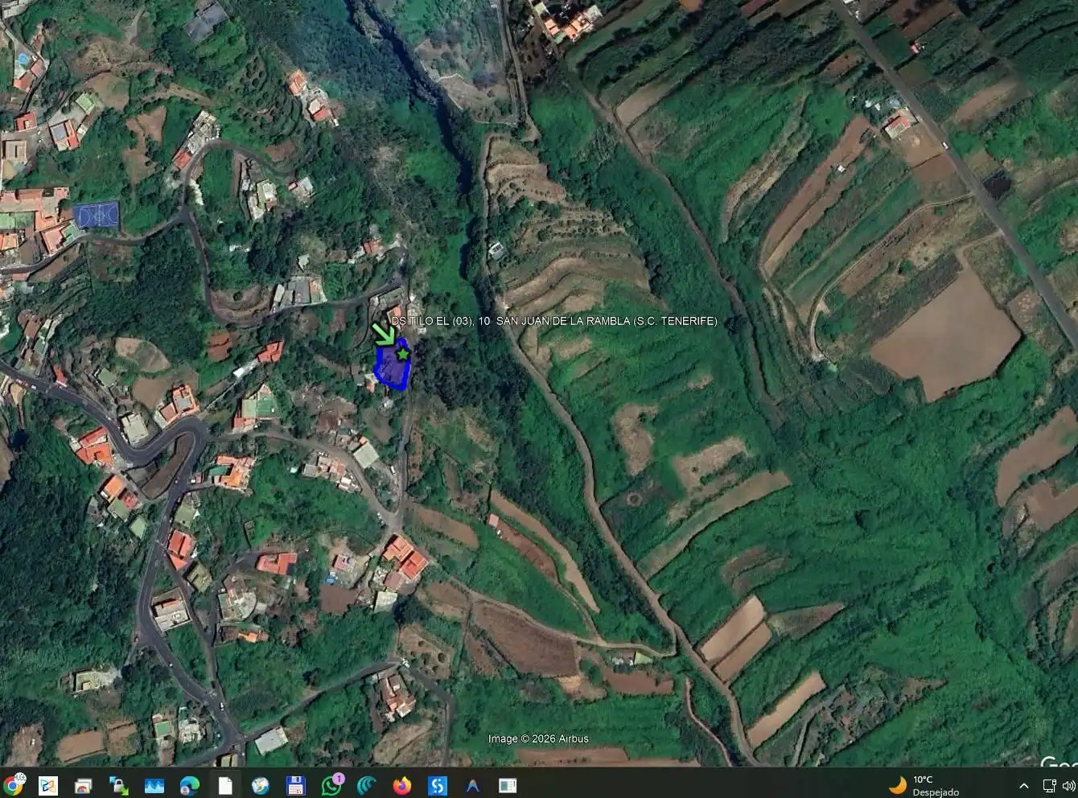
Task: Open the blue S-logo taskbar app
Action: point(438,785)
